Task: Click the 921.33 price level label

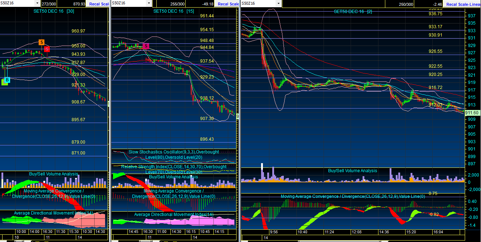Action: tap(78, 85)
